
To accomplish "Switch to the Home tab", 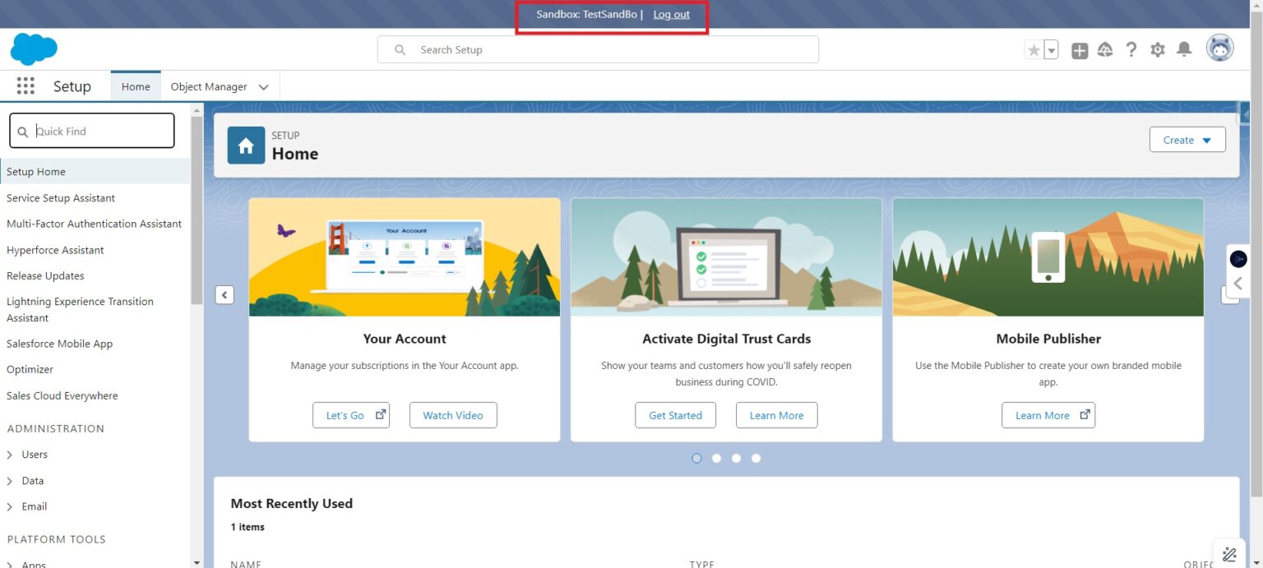I will pyautogui.click(x=136, y=86).
